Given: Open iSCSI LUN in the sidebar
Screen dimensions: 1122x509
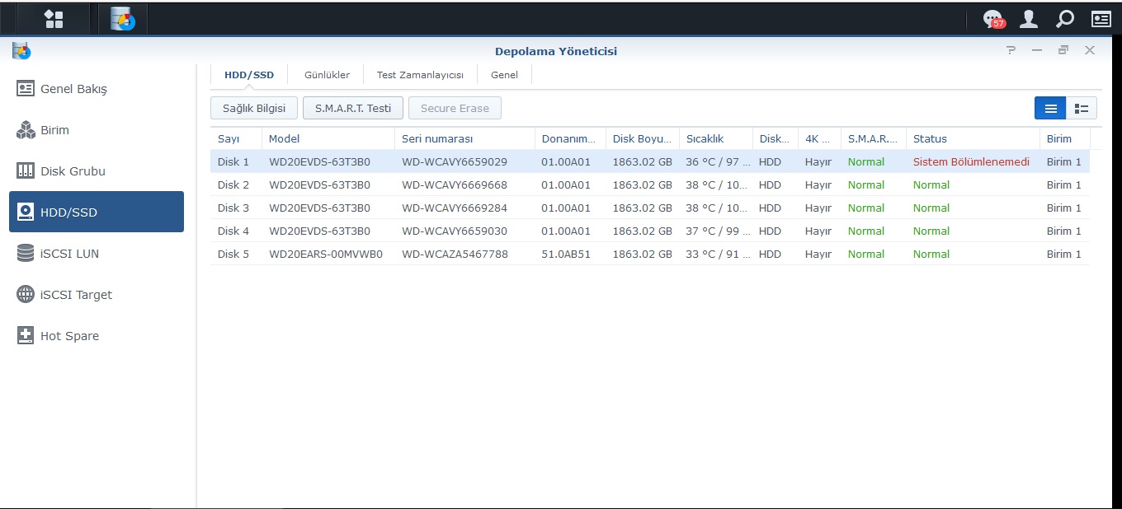Looking at the screenshot, I should coord(69,254).
